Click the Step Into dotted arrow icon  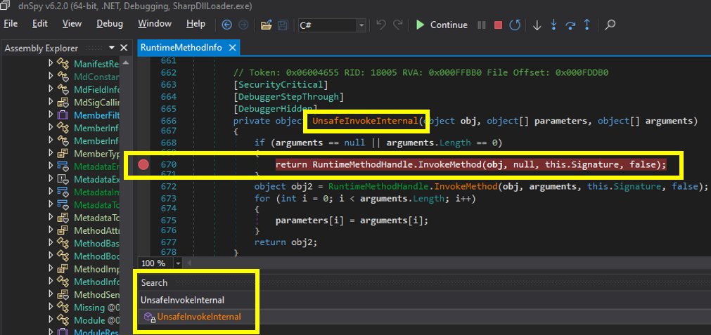pos(553,25)
